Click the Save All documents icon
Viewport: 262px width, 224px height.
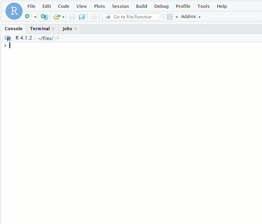coord(82,17)
